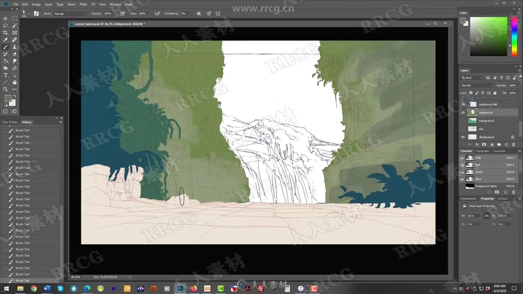This screenshot has height=294, width=523.
Task: Select the Move tool
Action: click(x=5, y=19)
